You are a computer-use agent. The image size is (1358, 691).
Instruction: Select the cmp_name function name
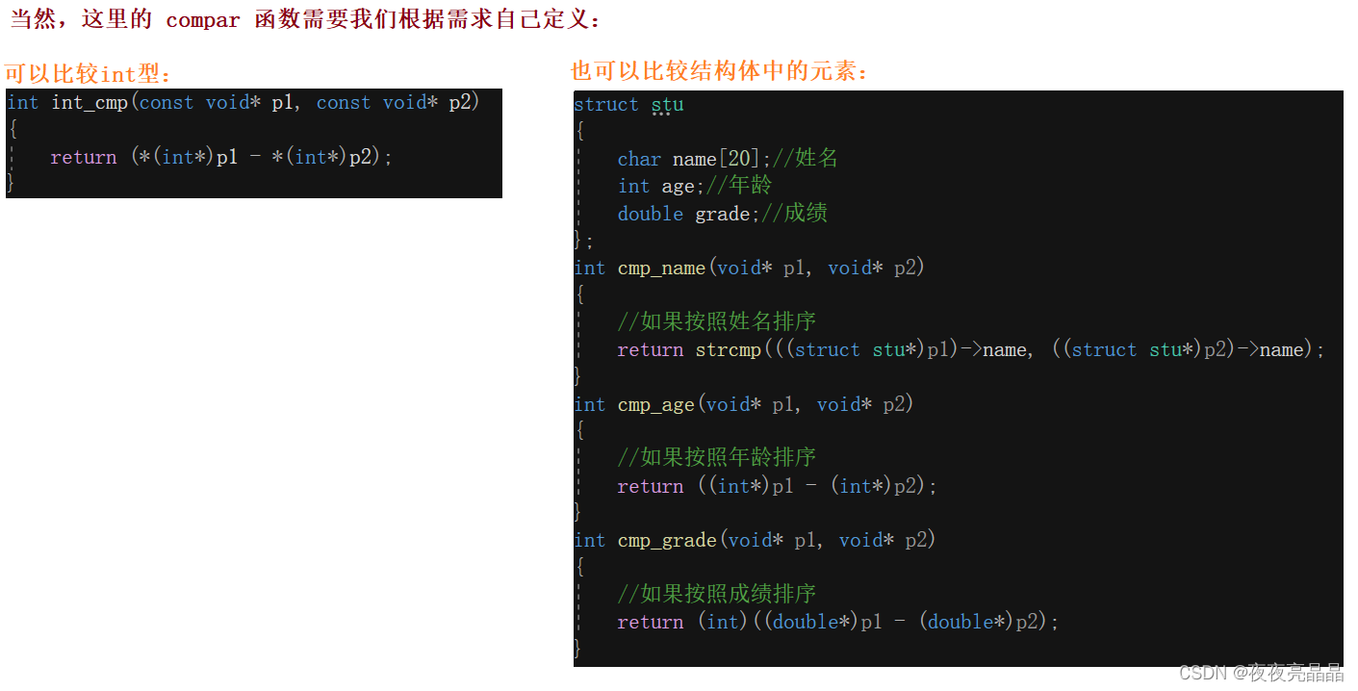click(x=661, y=268)
